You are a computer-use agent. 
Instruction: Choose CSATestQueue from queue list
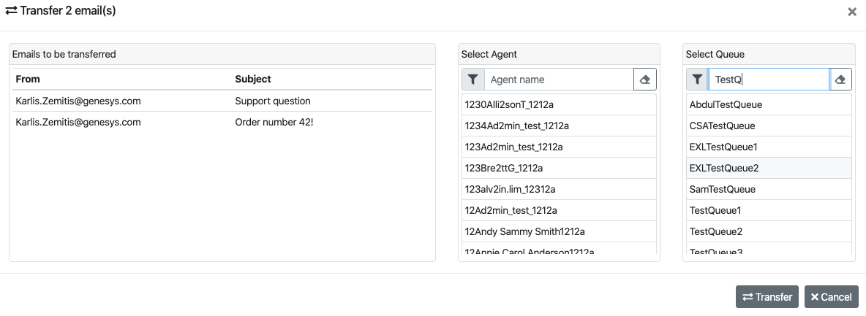(768, 126)
